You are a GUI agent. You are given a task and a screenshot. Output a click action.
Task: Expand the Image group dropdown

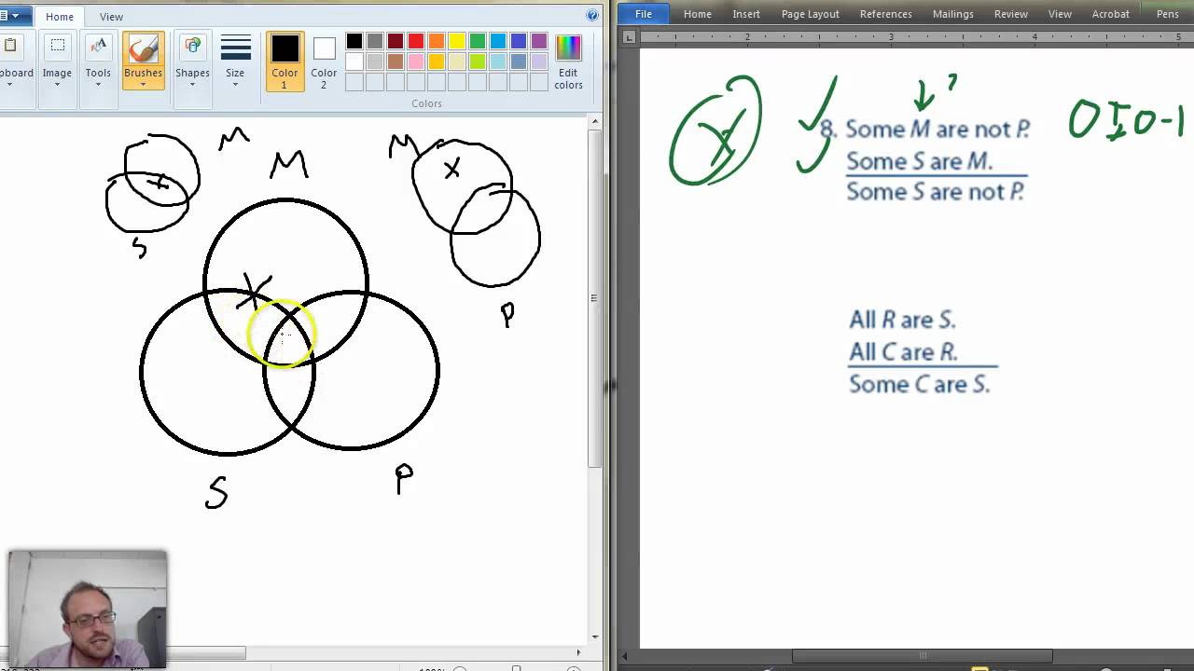57,85
